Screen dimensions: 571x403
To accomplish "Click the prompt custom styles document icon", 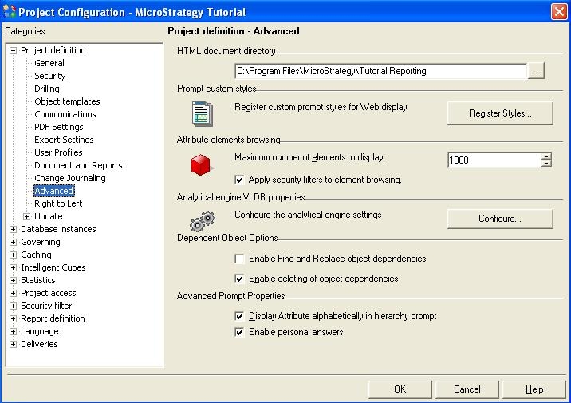I will click(x=203, y=114).
